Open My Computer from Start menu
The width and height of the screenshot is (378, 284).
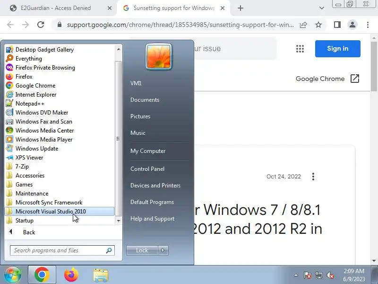pyautogui.click(x=148, y=151)
